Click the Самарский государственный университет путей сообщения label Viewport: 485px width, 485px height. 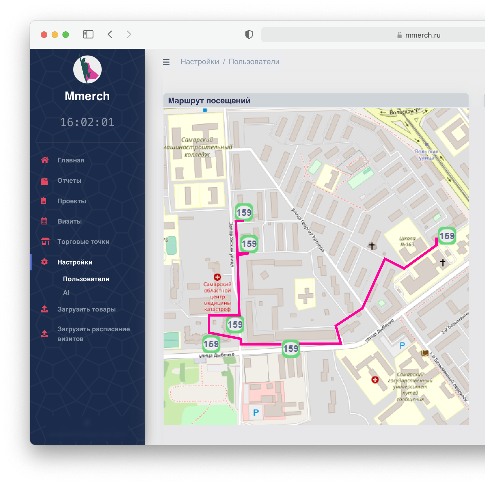[410, 387]
